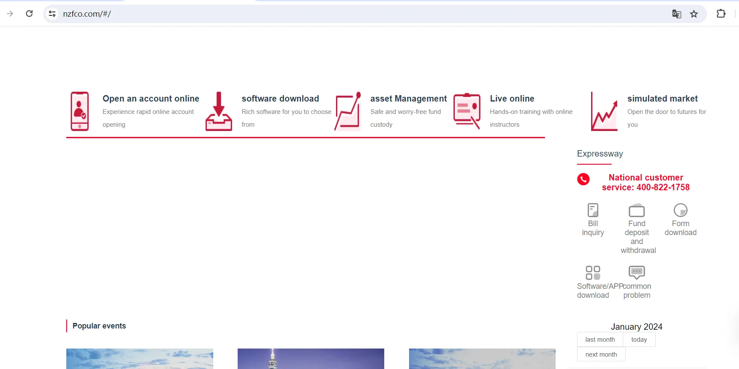739x369 pixels.
Task: Click the red customer service phone icon
Action: coord(583,179)
